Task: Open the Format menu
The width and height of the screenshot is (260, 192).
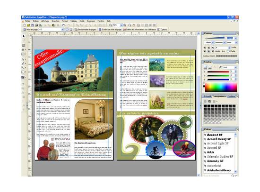Action: (x=65, y=21)
